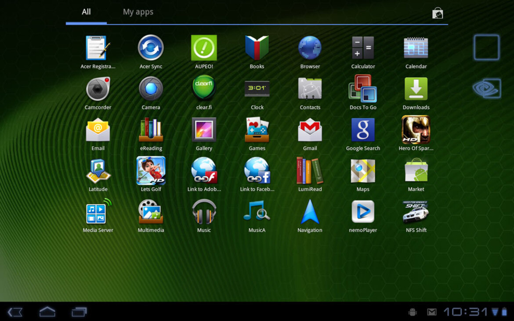The image size is (514, 321).
Task: Tap the Back navigation button
Action: point(15,312)
